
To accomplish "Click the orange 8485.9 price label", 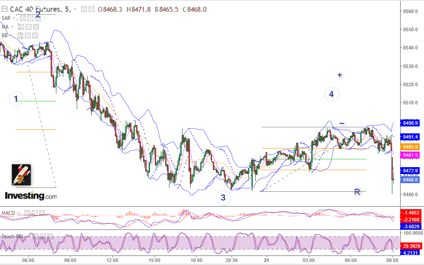I will [x=410, y=147].
